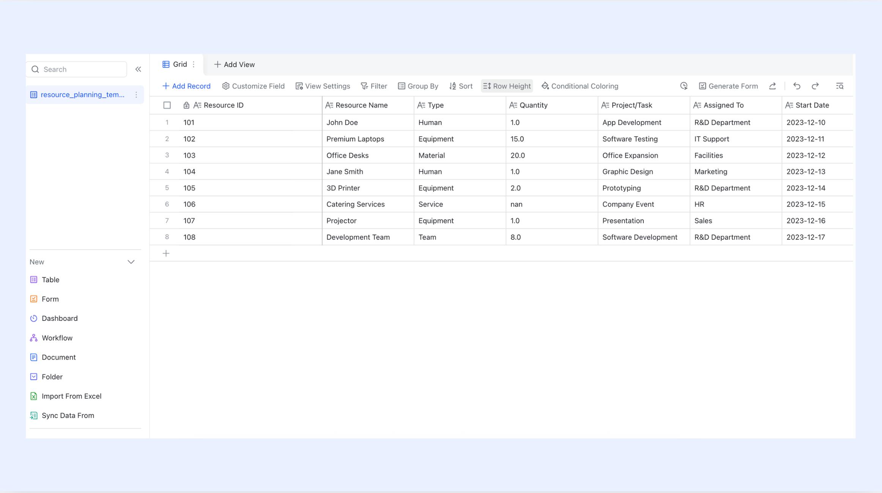This screenshot has width=882, height=493.
Task: Click lock icon on Resource ID column
Action: point(186,105)
